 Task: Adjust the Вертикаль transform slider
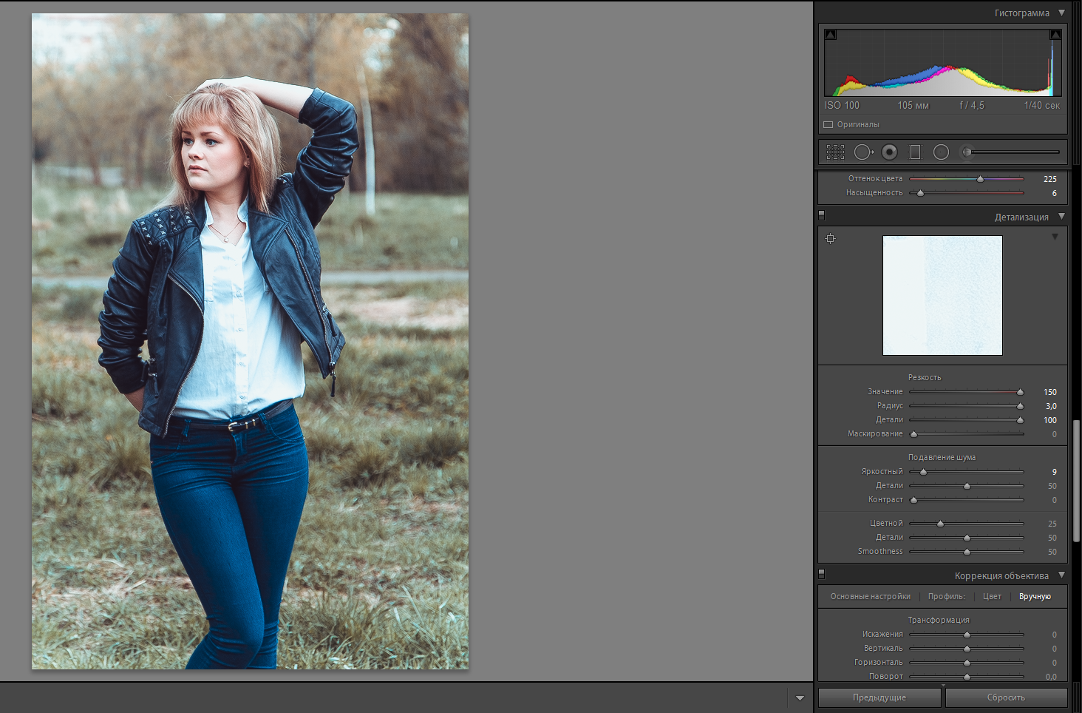coord(967,649)
